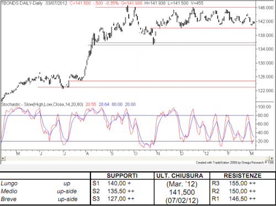
Task: Click the 146.000 price axis label
Action: (x=266, y=8)
